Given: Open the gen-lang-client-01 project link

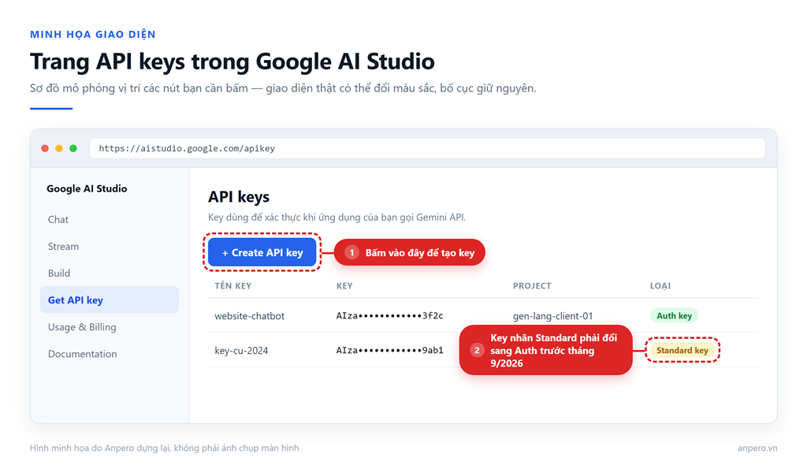Looking at the screenshot, I should (552, 315).
